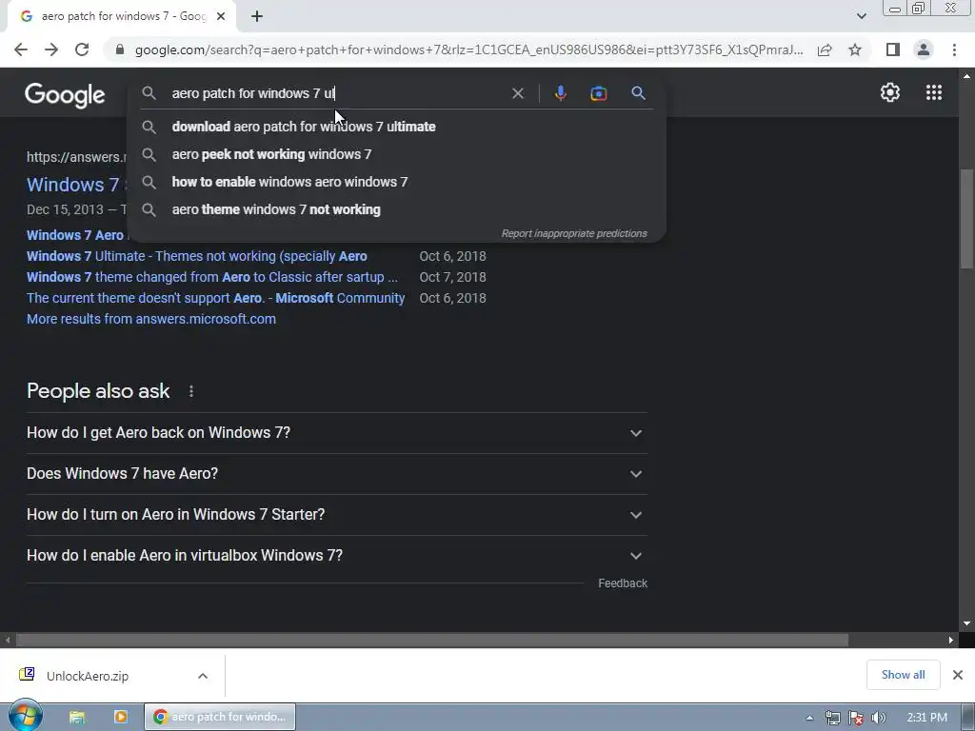Open current theme doesn't support Aero link
Viewport: 975px width, 731px height.
pyautogui.click(x=216, y=298)
